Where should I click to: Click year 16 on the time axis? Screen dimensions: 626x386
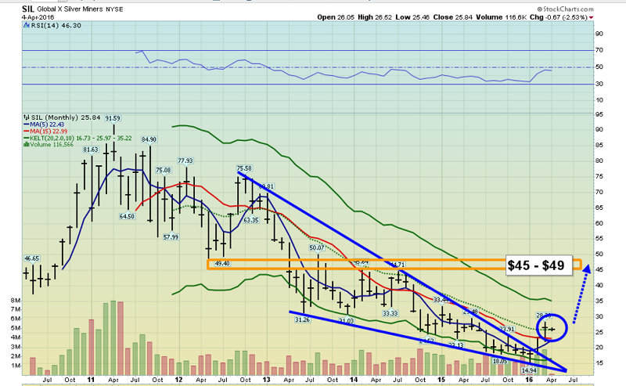coord(529,380)
